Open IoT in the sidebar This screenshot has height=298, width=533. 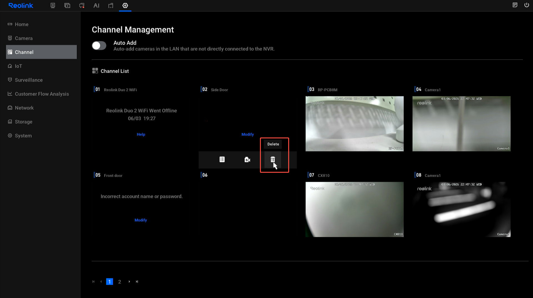coord(41,66)
